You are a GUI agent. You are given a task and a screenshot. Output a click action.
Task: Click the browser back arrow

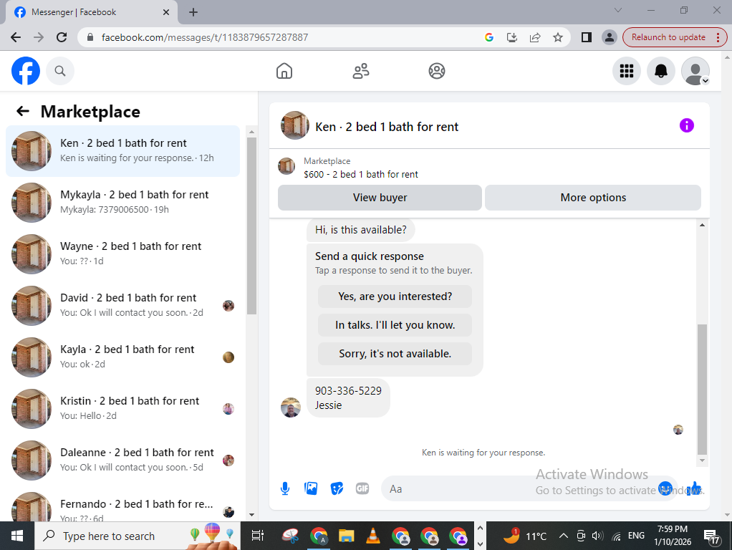click(16, 37)
